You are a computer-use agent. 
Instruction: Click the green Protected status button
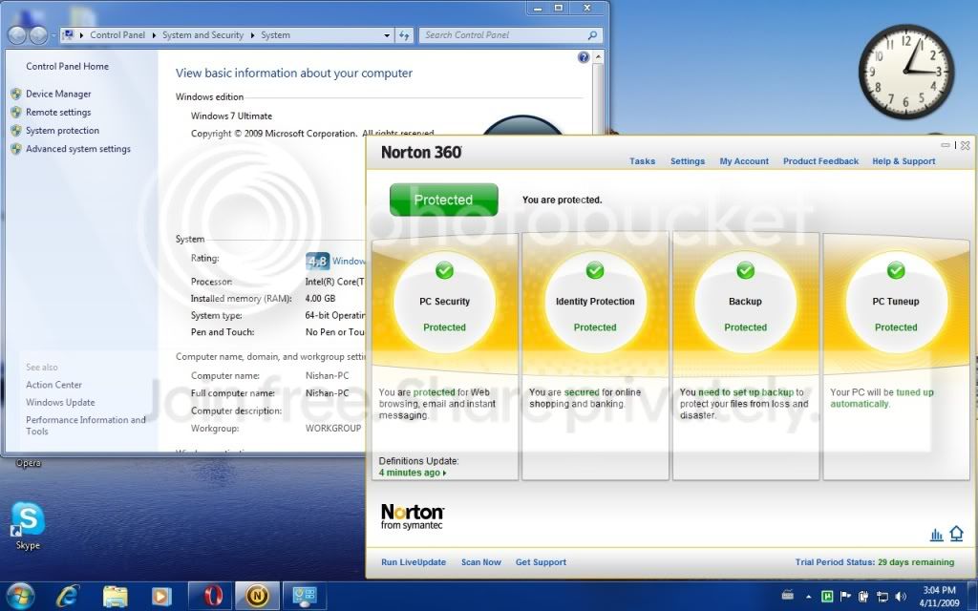click(443, 200)
